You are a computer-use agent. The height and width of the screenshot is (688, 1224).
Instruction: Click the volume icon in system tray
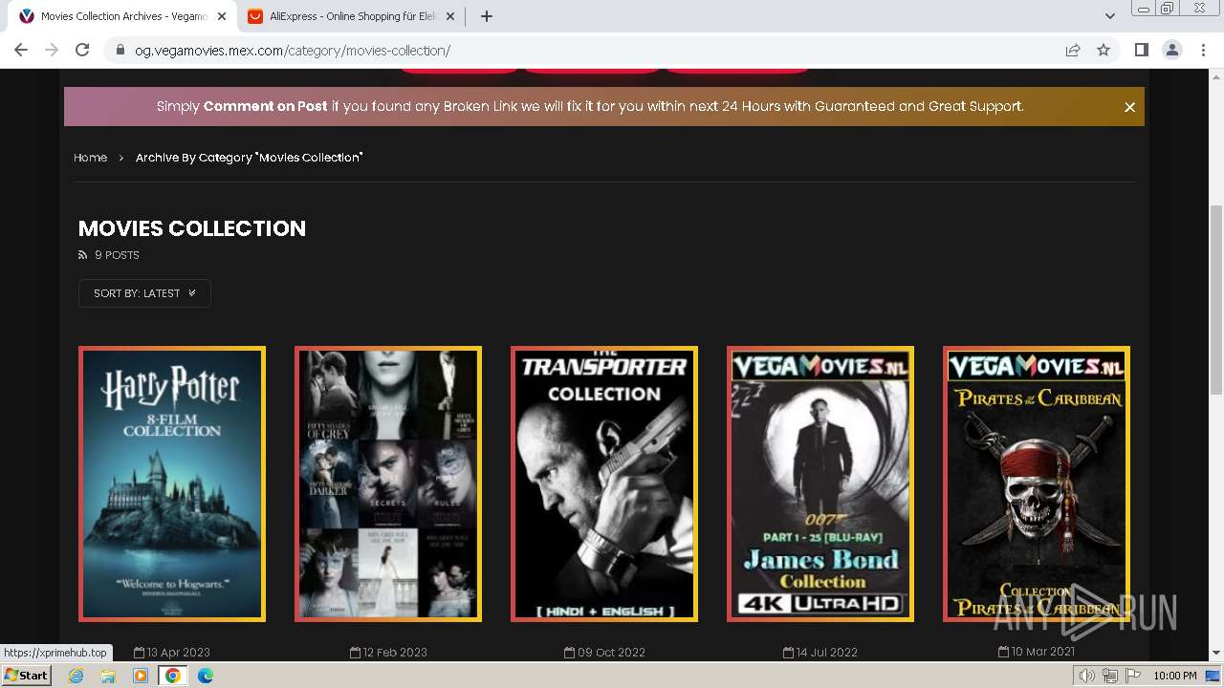coord(1087,676)
